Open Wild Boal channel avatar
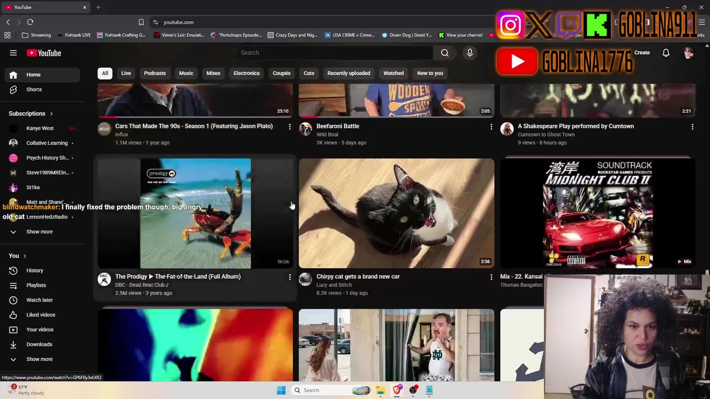This screenshot has height=399, width=710. pyautogui.click(x=306, y=129)
